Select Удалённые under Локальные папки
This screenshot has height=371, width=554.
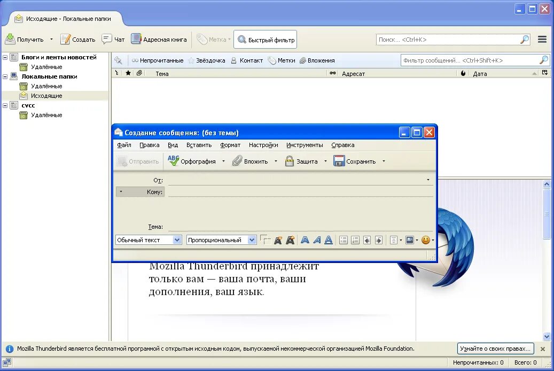pyautogui.click(x=46, y=86)
